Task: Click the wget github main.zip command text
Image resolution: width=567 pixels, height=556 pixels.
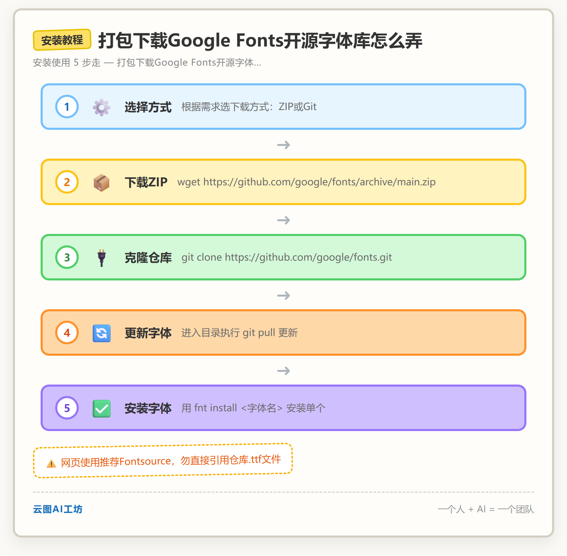Action: [x=306, y=182]
